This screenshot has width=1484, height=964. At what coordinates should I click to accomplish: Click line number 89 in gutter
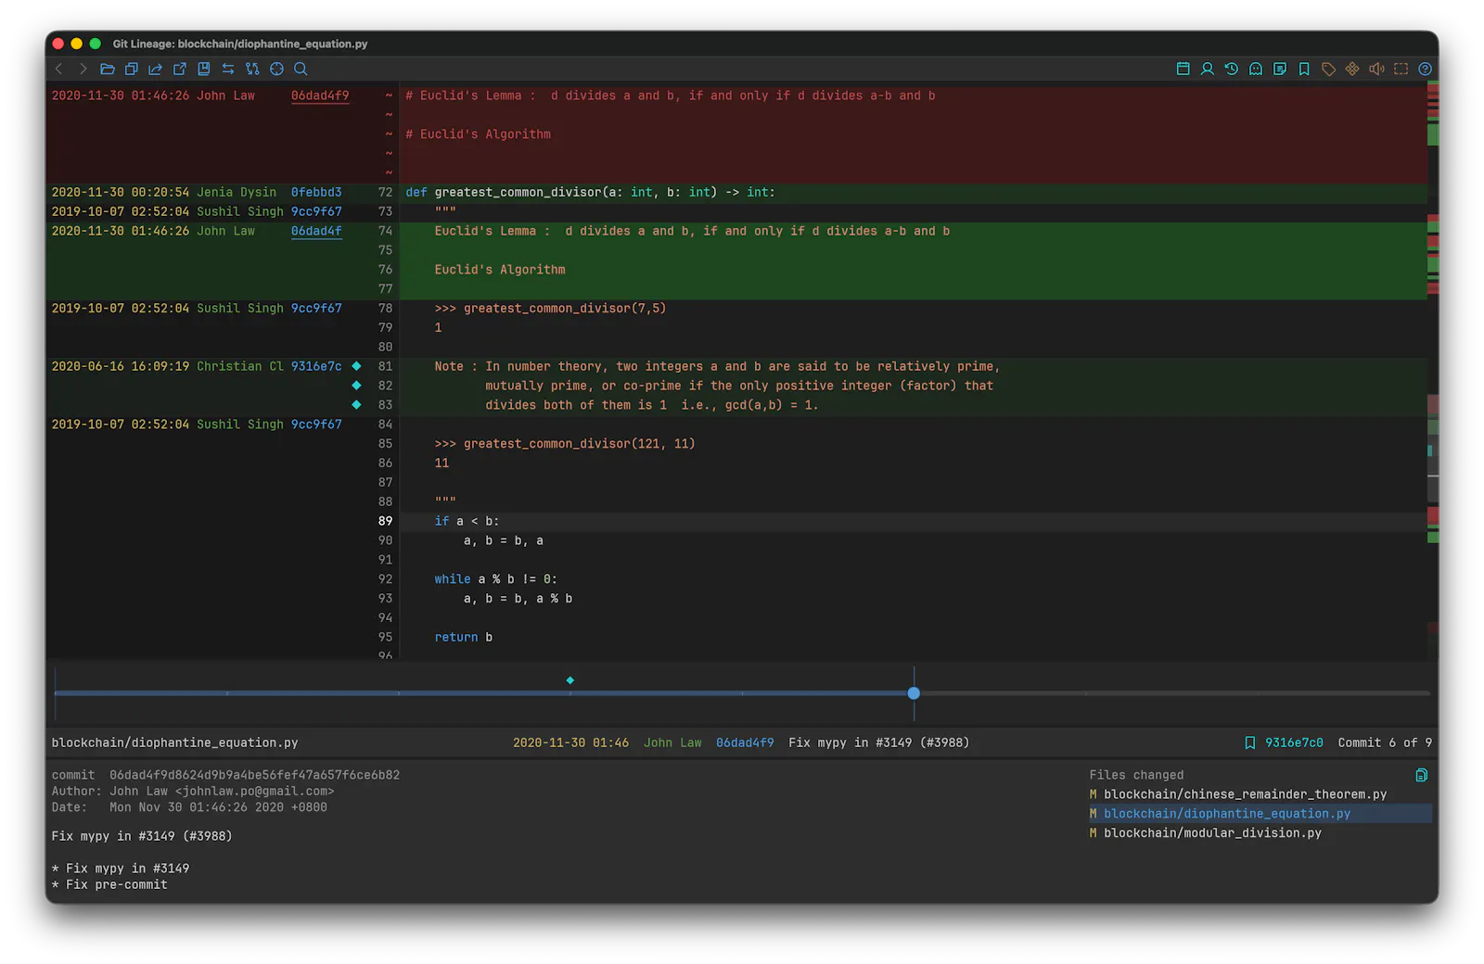(385, 521)
